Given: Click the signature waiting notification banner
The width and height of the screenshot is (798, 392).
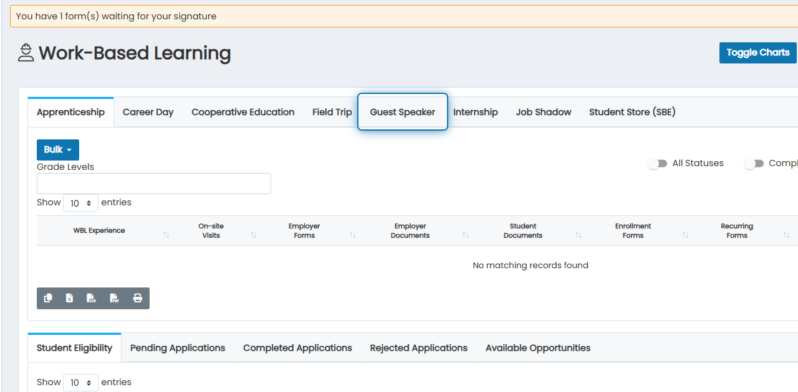Looking at the screenshot, I should (404, 16).
